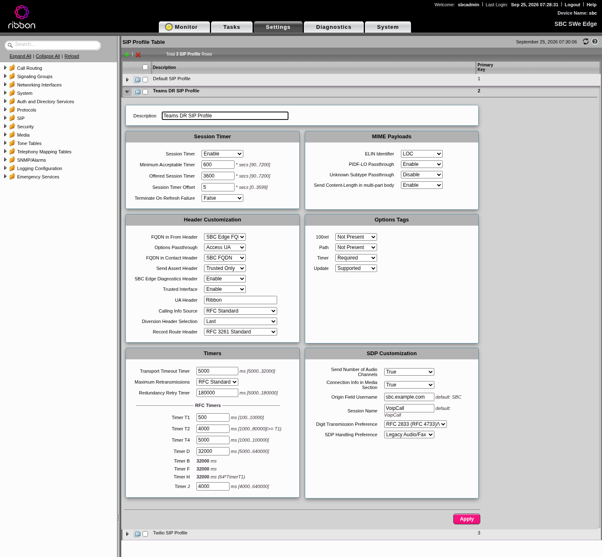This screenshot has height=557, width=602.
Task: Click the Telephony Mapping Tables folder icon
Action: (x=12, y=151)
